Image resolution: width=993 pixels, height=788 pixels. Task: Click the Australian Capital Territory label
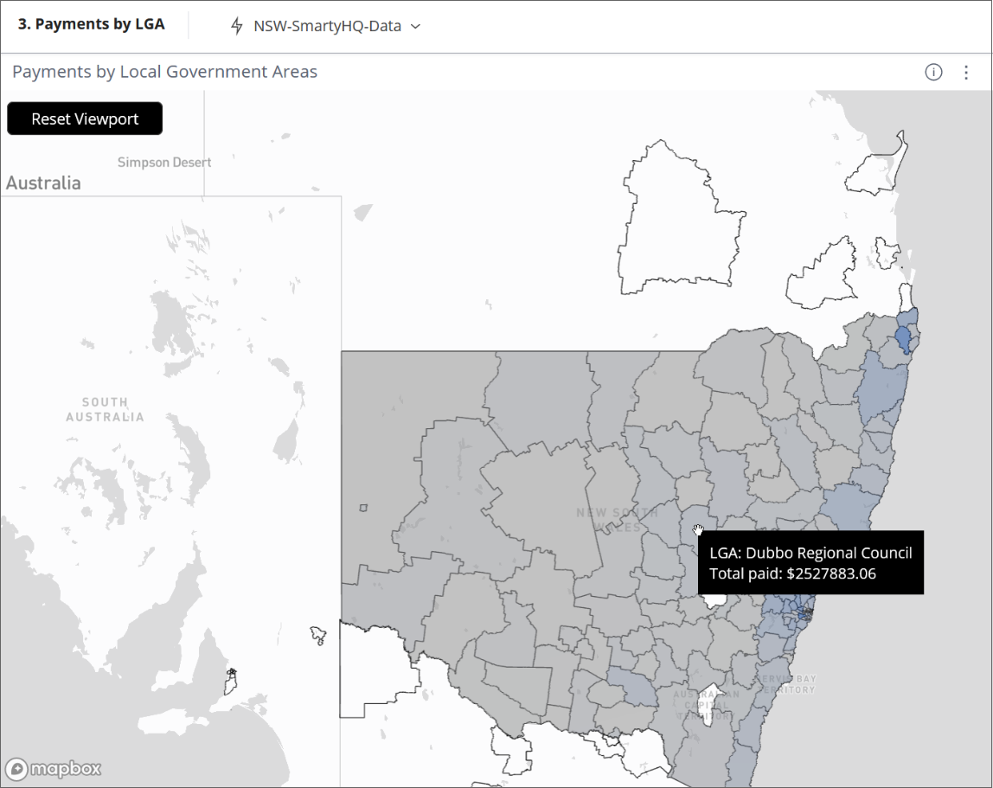708,705
